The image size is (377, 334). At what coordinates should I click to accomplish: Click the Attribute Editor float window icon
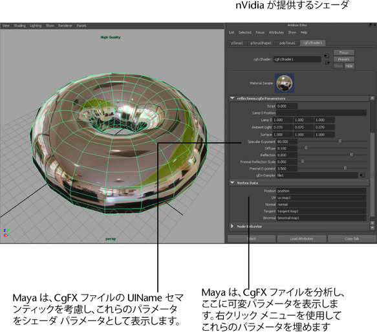coord(371,25)
